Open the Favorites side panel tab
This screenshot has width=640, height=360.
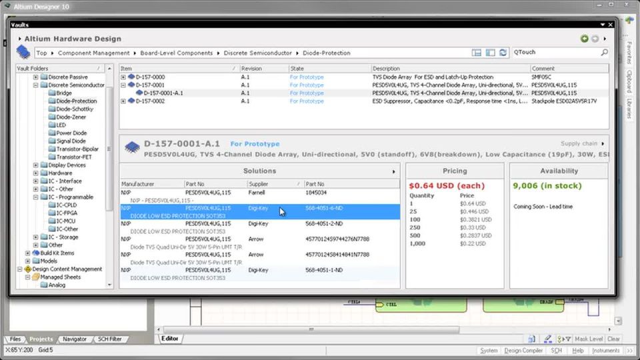[629, 52]
